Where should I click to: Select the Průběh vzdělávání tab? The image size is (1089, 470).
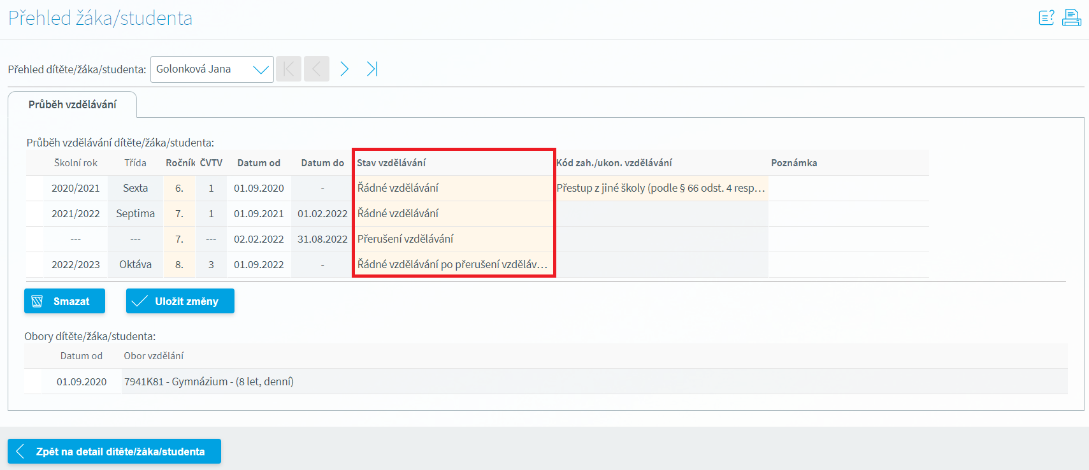73,104
